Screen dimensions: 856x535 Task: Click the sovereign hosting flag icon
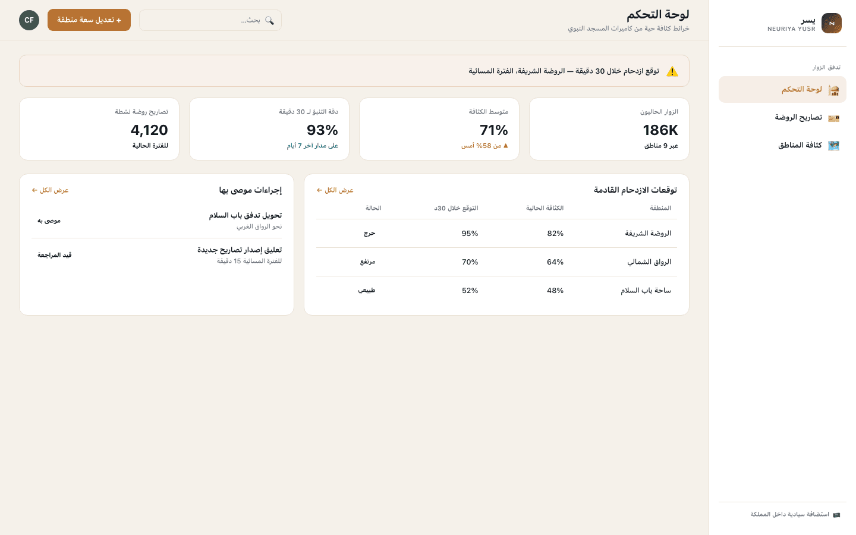tap(836, 515)
